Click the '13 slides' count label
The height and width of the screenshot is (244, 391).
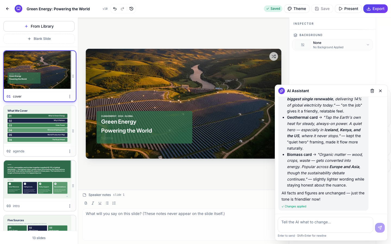pyautogui.click(x=39, y=238)
